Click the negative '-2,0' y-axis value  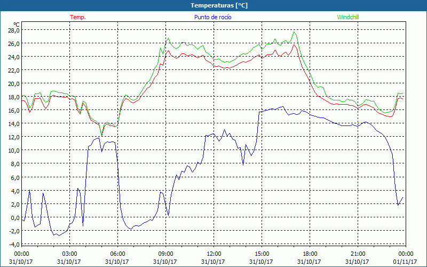(14, 231)
